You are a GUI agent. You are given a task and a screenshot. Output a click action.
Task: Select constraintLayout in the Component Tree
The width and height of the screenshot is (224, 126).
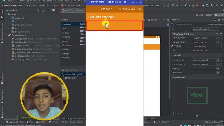tap(73, 75)
